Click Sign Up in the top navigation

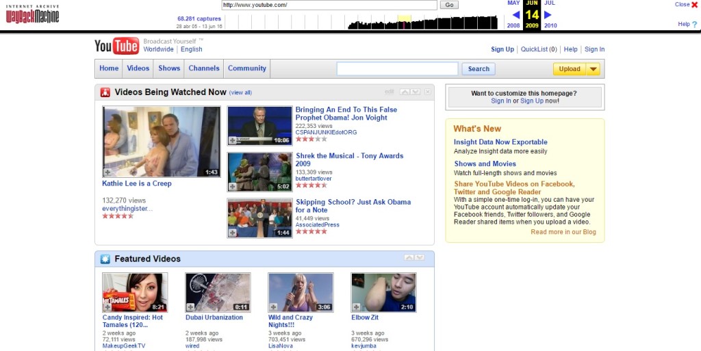tap(502, 49)
